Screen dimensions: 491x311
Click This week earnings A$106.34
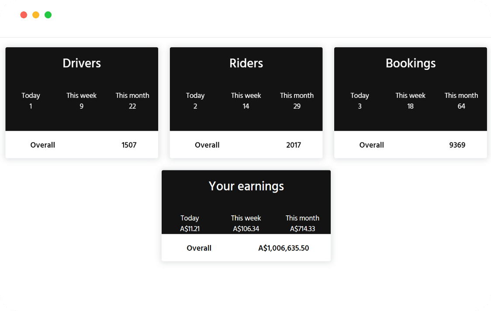[246, 228]
